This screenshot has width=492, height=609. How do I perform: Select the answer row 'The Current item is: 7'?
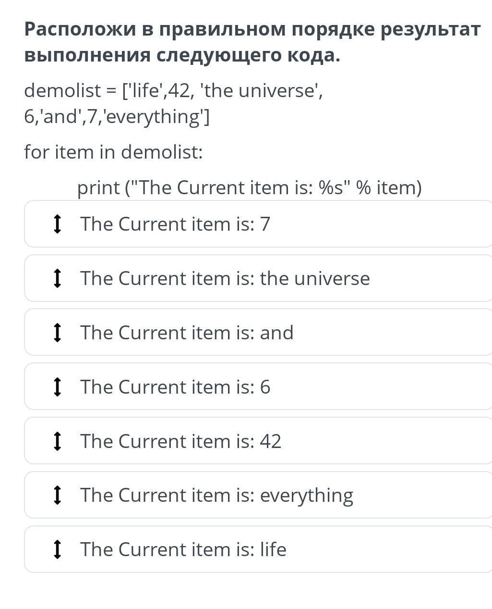pyautogui.click(x=258, y=224)
